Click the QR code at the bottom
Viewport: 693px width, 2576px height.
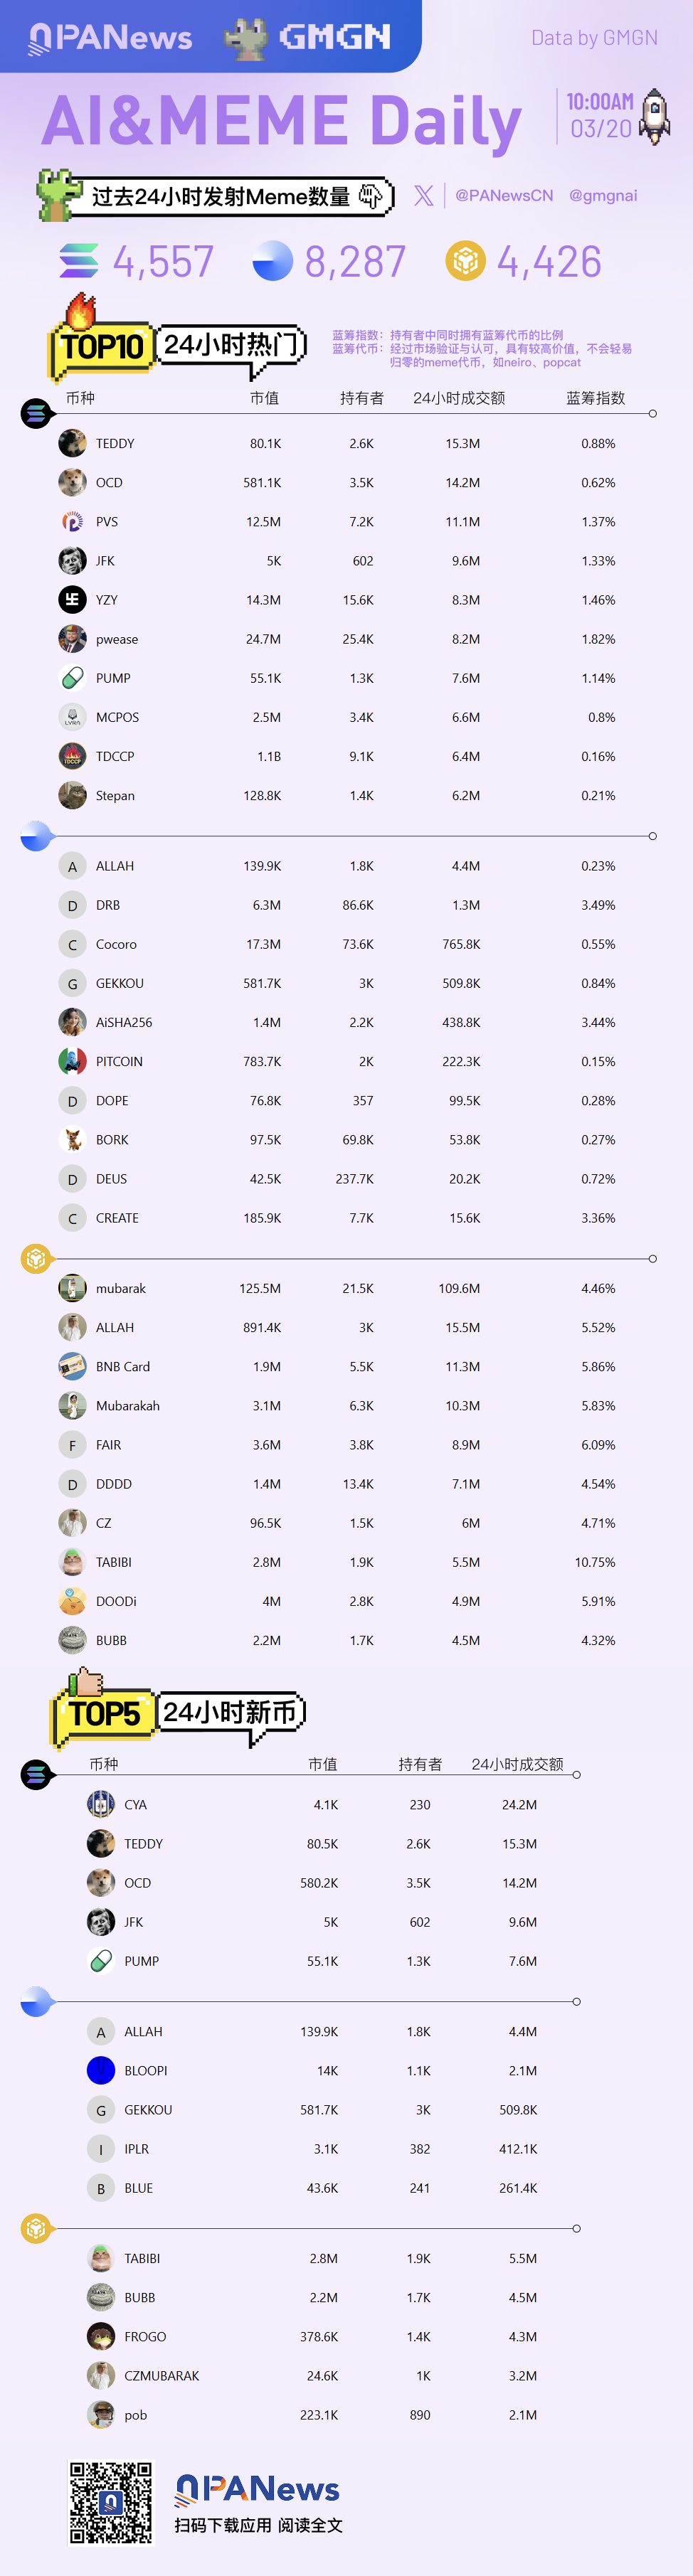(111, 2503)
